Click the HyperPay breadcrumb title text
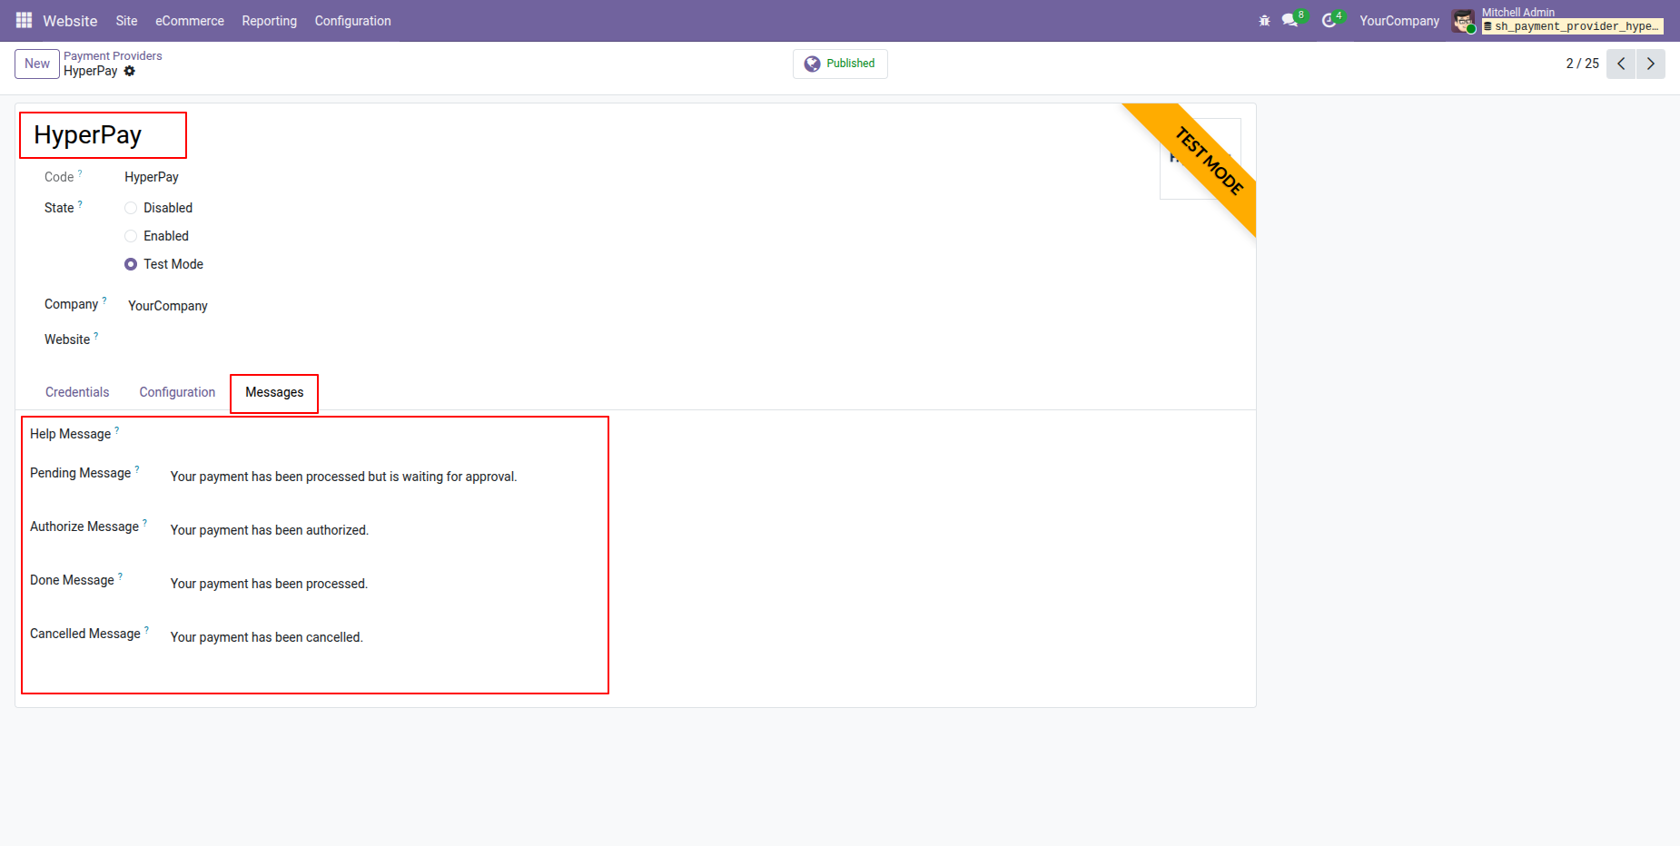This screenshot has width=1680, height=846. (x=91, y=71)
